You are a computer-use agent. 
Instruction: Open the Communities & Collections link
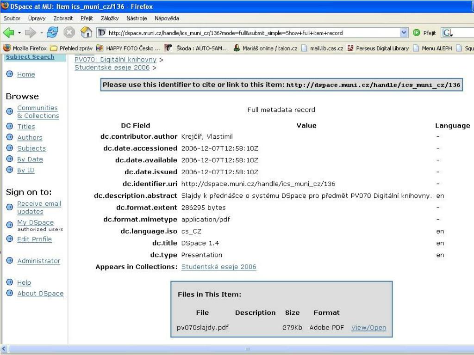38,112
